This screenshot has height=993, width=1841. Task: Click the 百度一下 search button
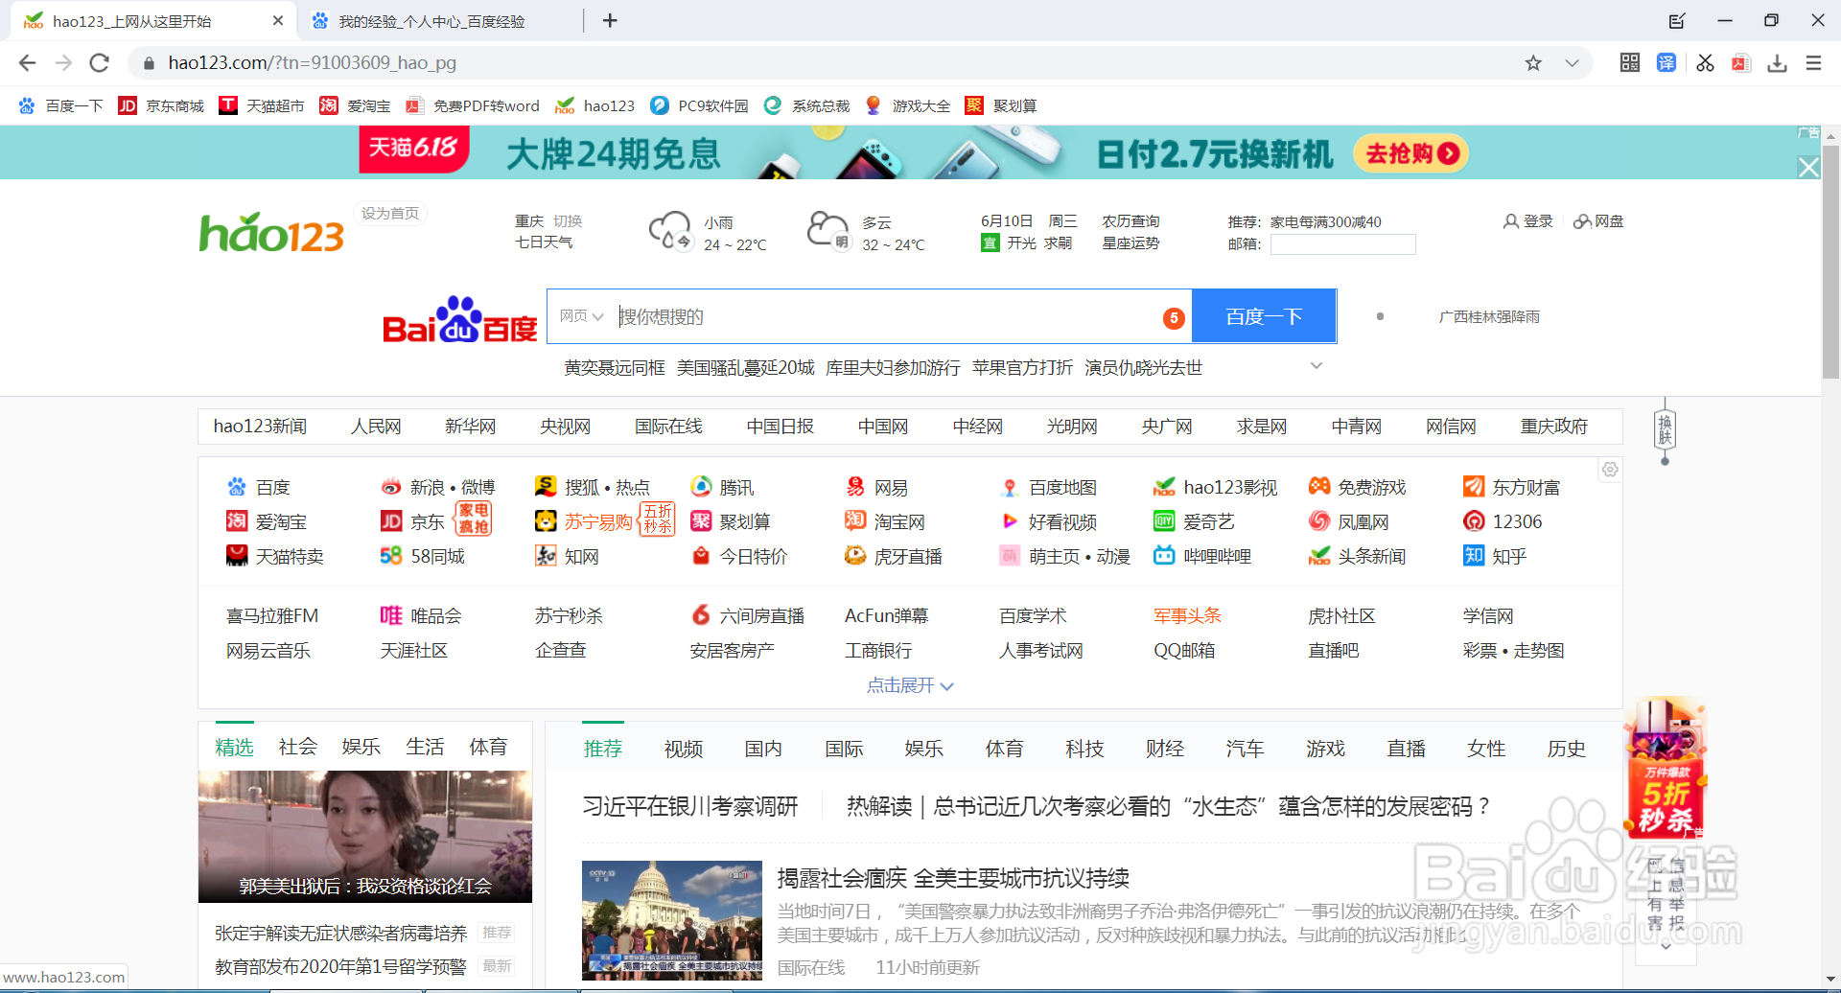pos(1264,316)
